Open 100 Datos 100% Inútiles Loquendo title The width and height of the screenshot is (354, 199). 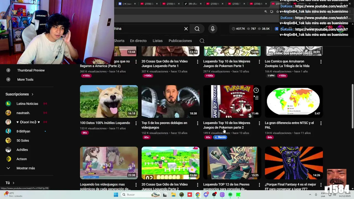coord(105,123)
